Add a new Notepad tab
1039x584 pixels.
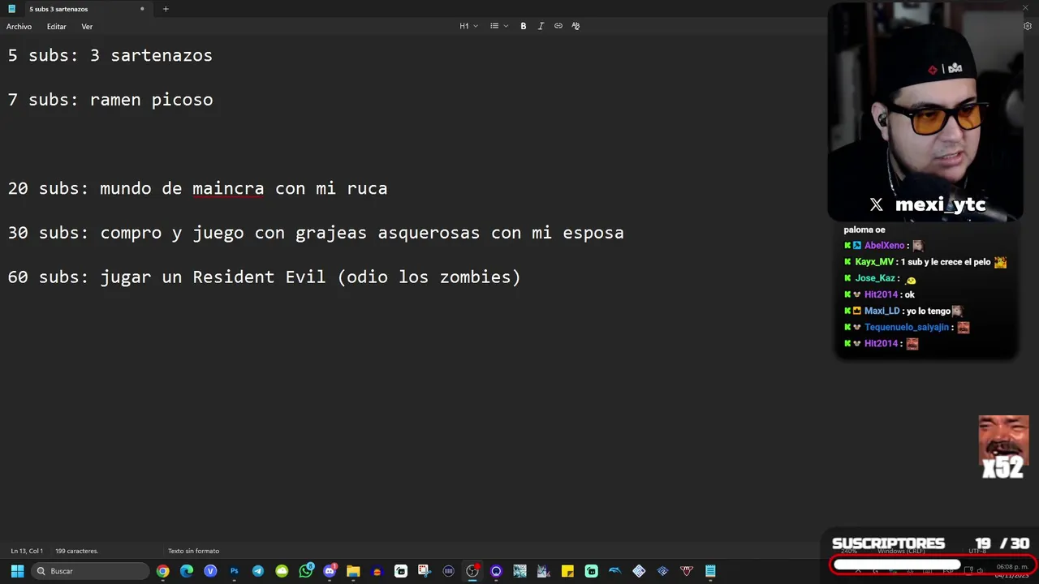click(x=166, y=9)
